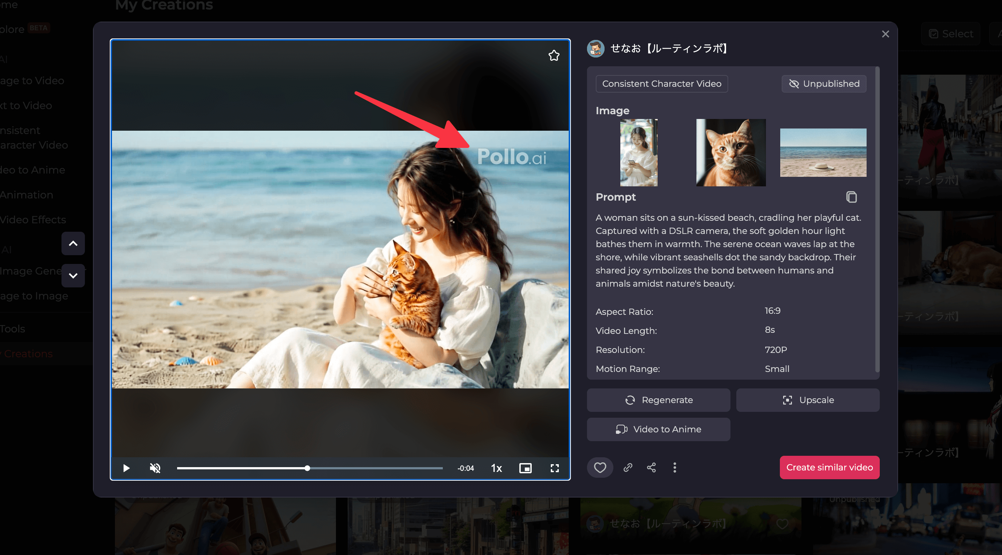Viewport: 1002px width, 555px height.
Task: Copy the prompt text with copy icon
Action: click(x=851, y=197)
